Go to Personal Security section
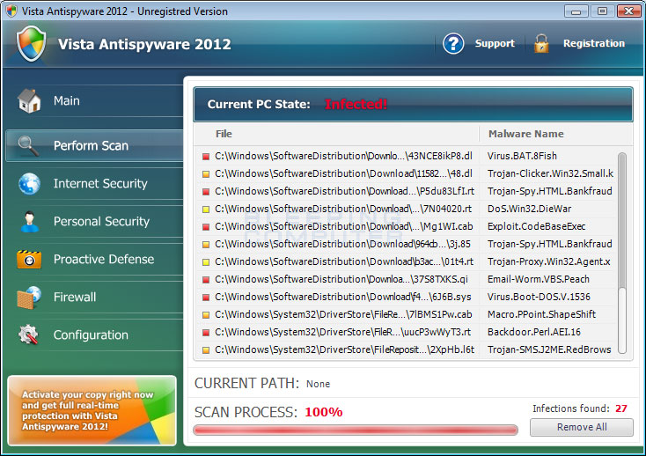Image resolution: width=646 pixels, height=456 pixels. [95, 222]
